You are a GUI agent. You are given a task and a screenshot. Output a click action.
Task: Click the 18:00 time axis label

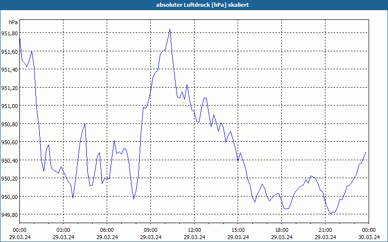coord(282,230)
